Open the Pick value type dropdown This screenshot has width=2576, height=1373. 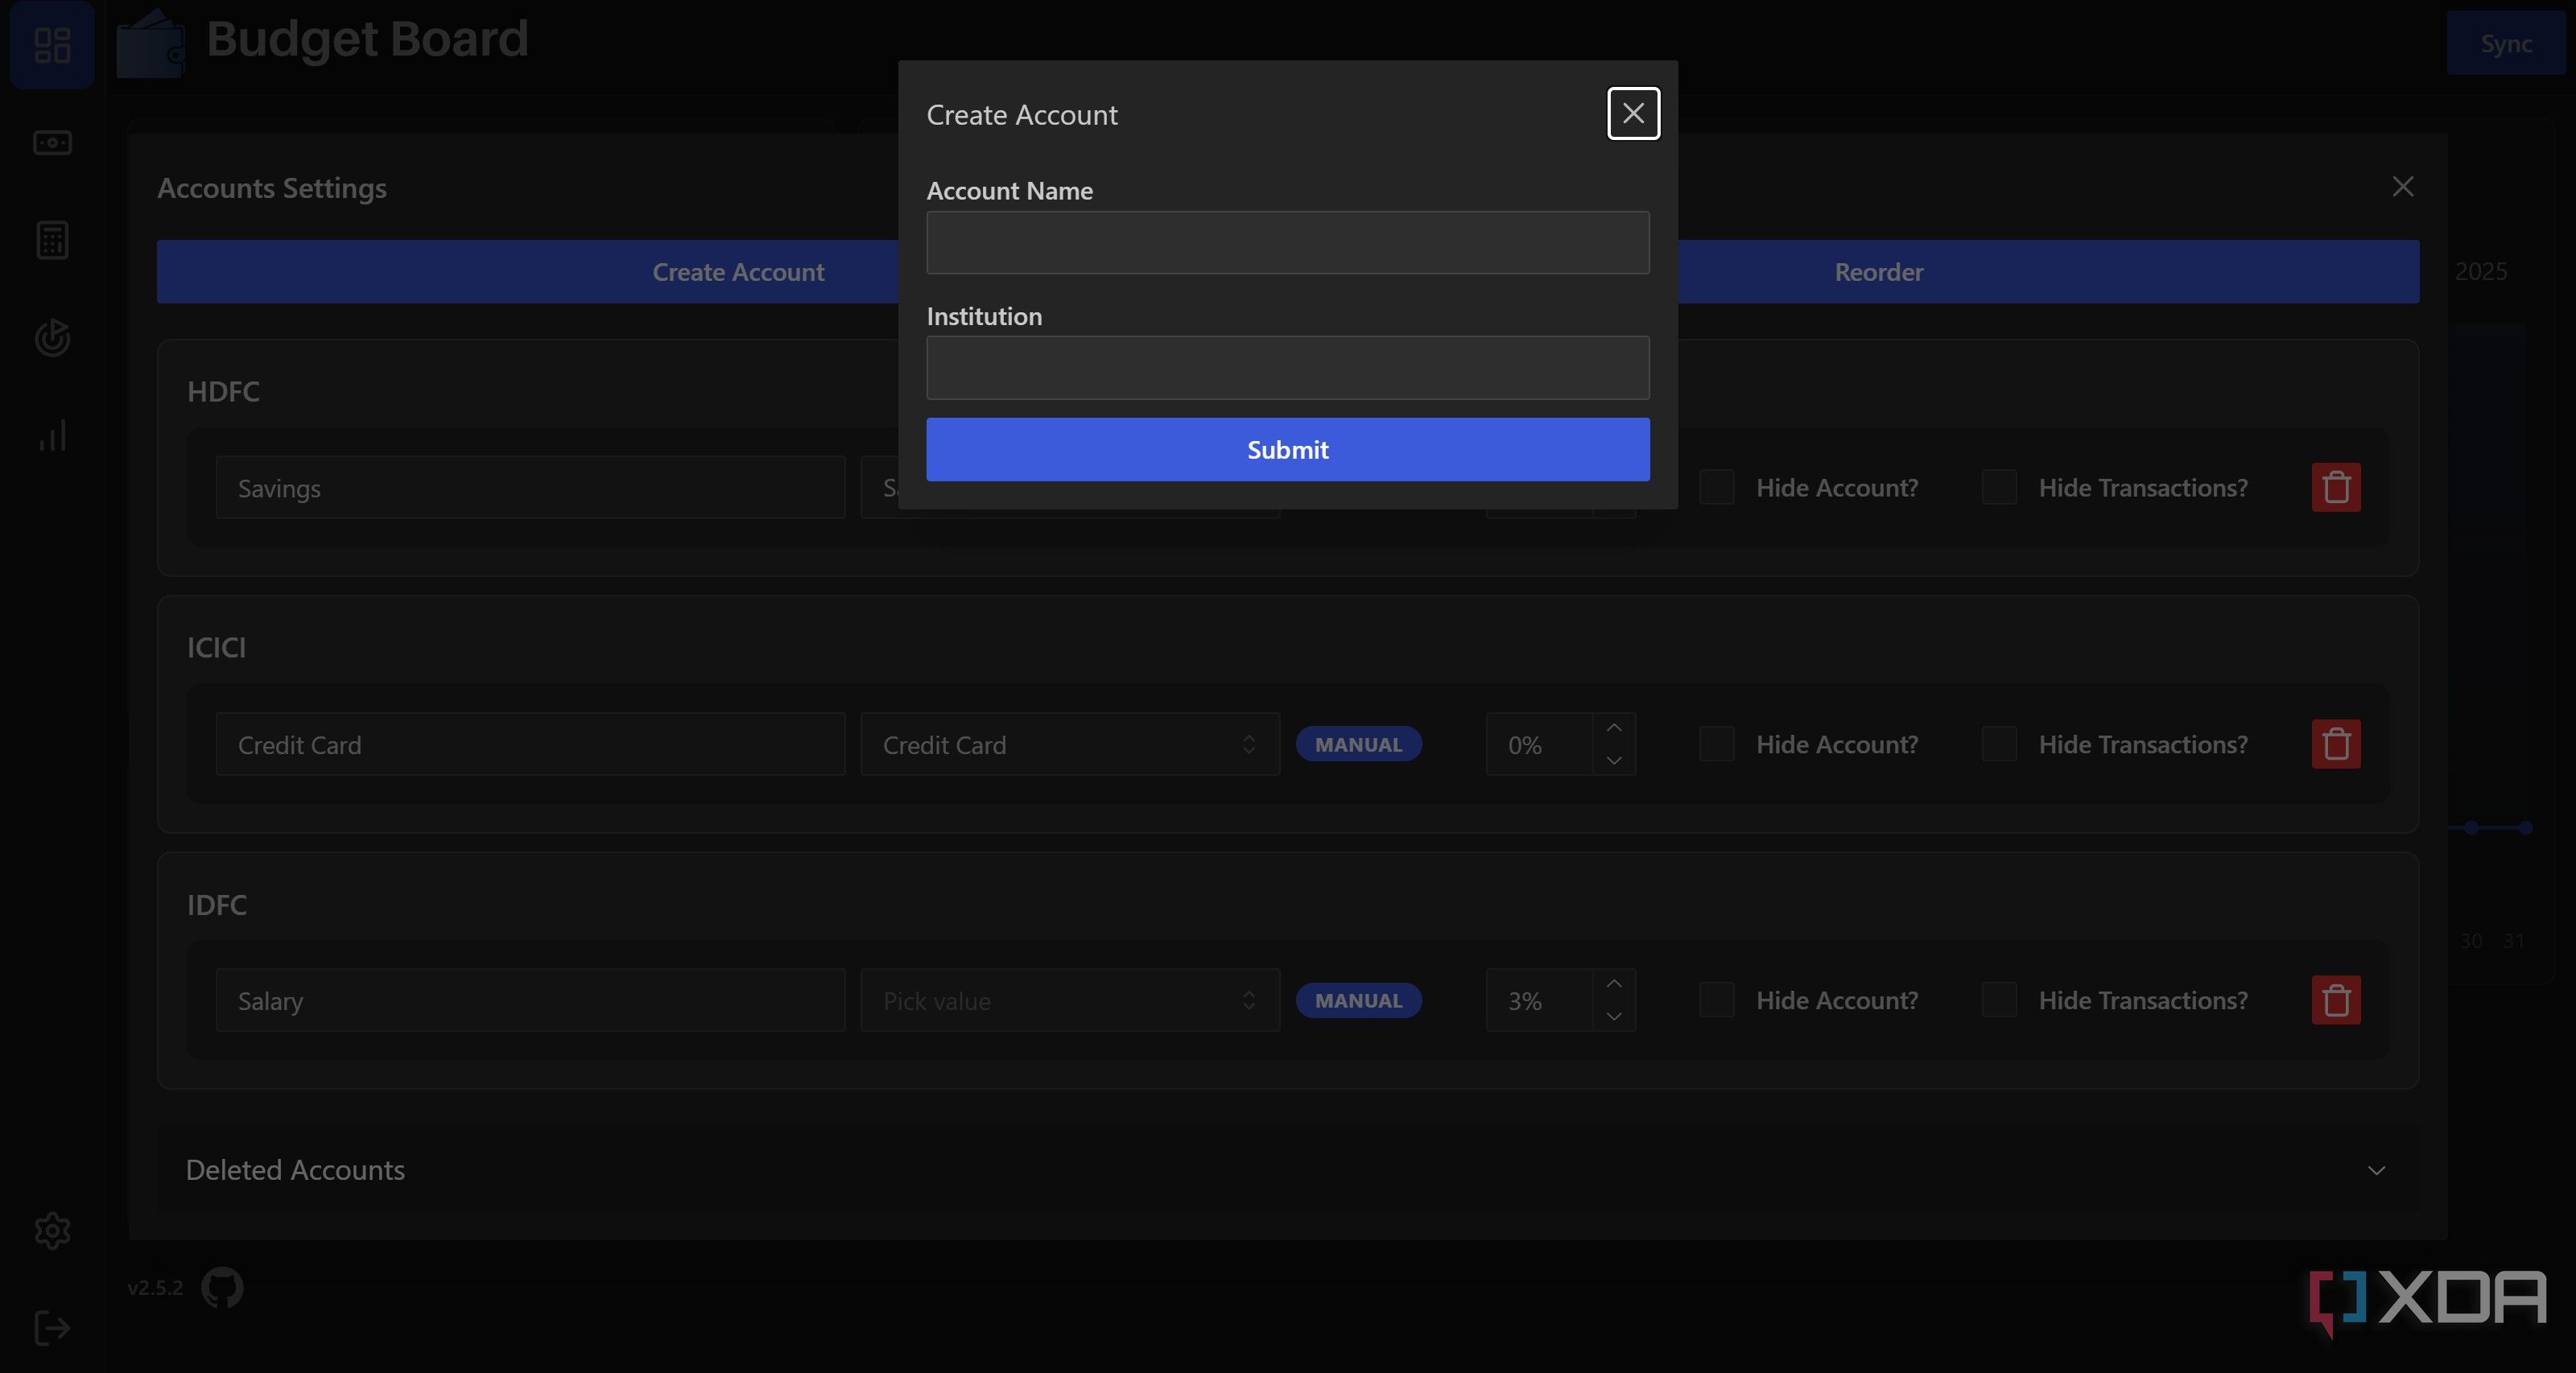point(1070,1000)
